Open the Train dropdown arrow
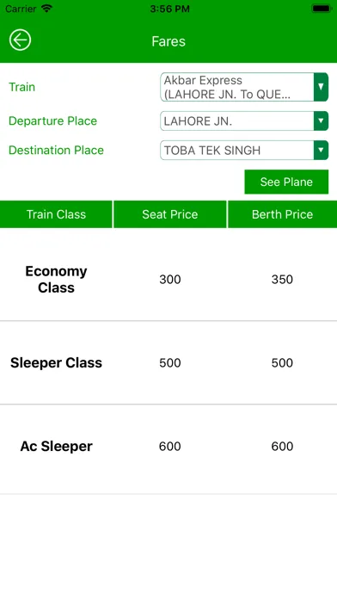The width and height of the screenshot is (337, 599). (x=321, y=87)
